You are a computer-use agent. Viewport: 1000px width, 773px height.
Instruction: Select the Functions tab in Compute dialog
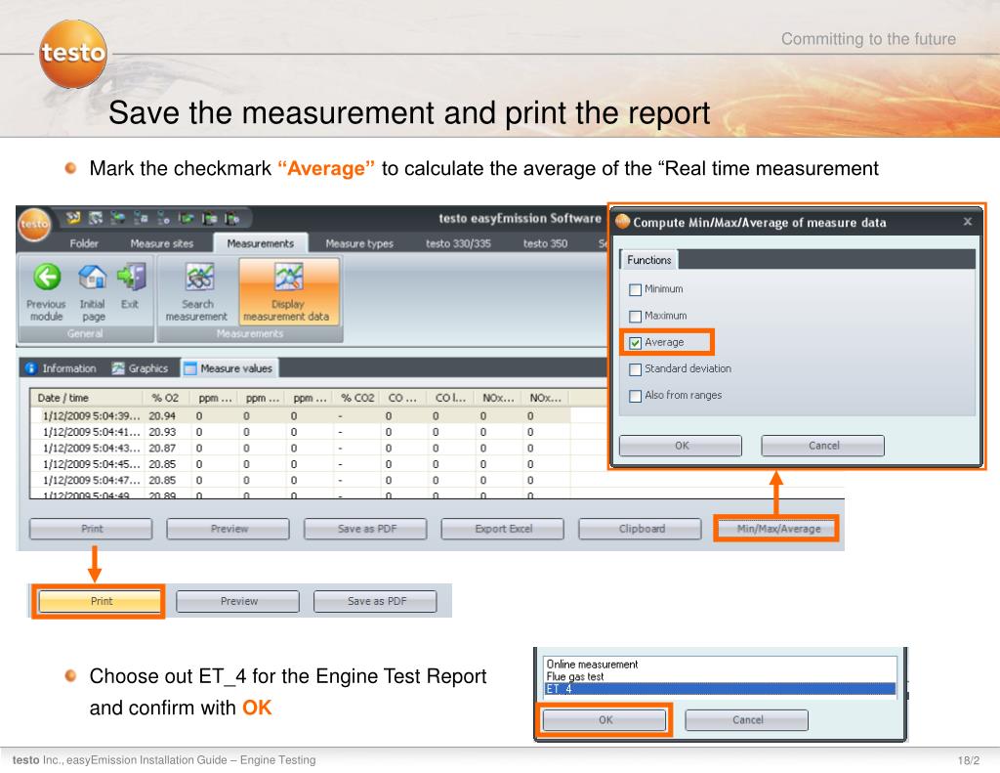648,260
